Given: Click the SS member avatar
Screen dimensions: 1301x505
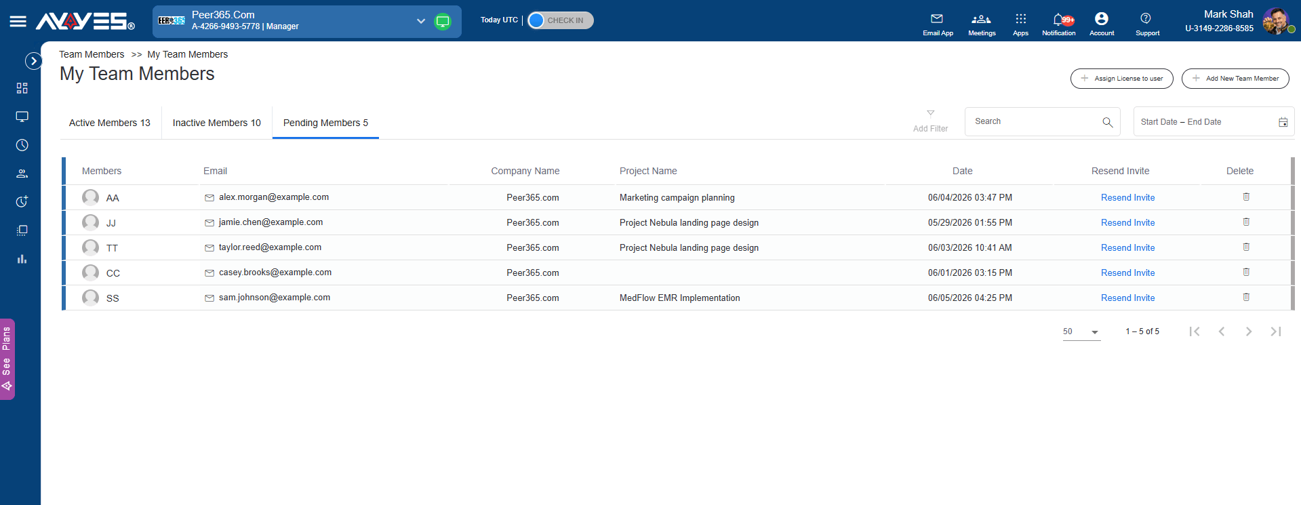Looking at the screenshot, I should (90, 298).
